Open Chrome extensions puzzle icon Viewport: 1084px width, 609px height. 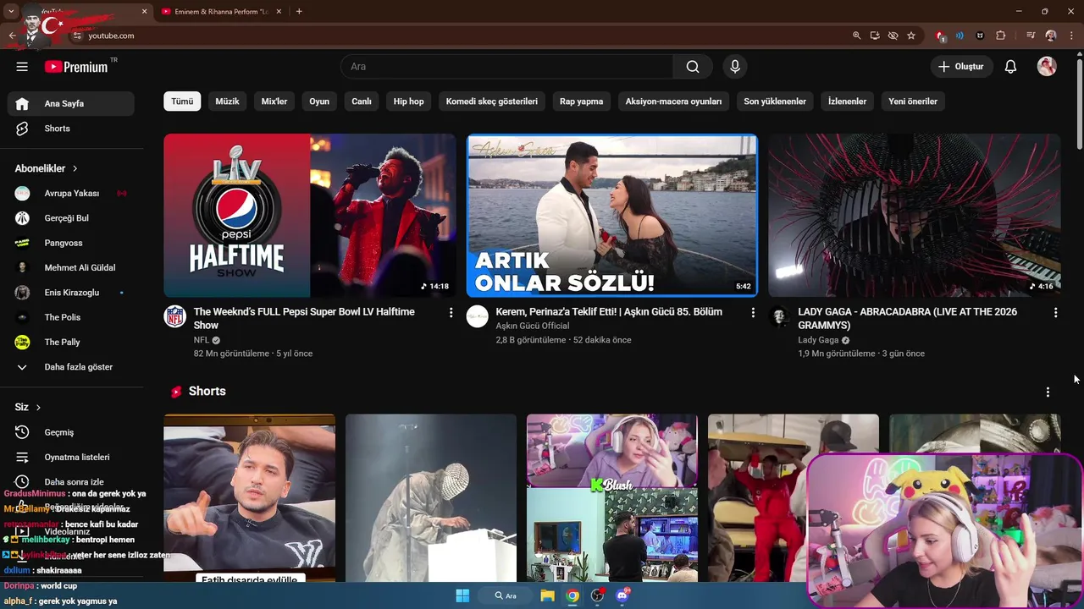coord(1001,36)
